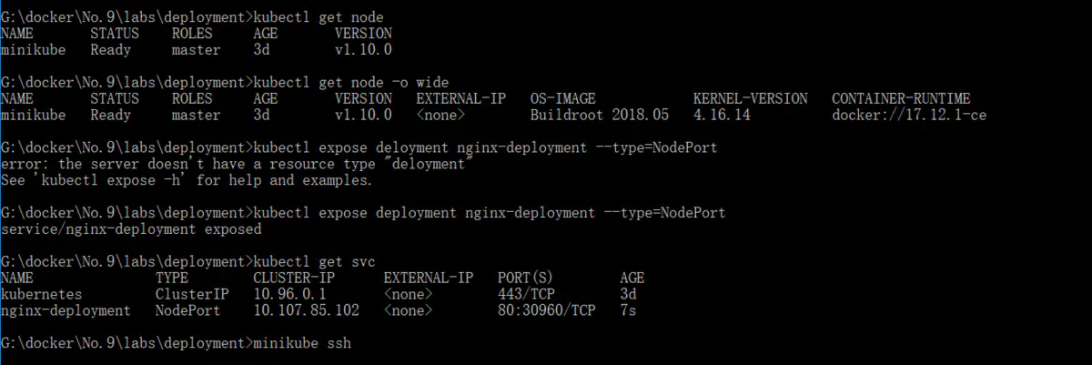This screenshot has height=365, width=1092.
Task: Click the docker://17.12.1-ce runtime value
Action: pyautogui.click(x=909, y=116)
